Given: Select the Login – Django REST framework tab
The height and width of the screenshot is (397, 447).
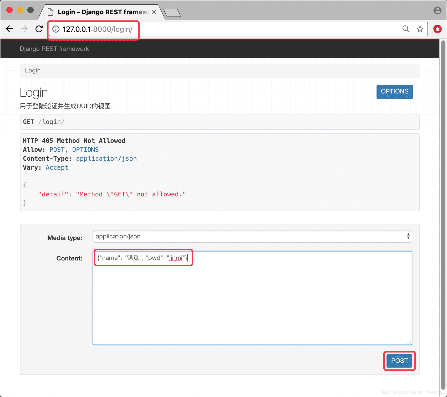Looking at the screenshot, I should [x=101, y=12].
